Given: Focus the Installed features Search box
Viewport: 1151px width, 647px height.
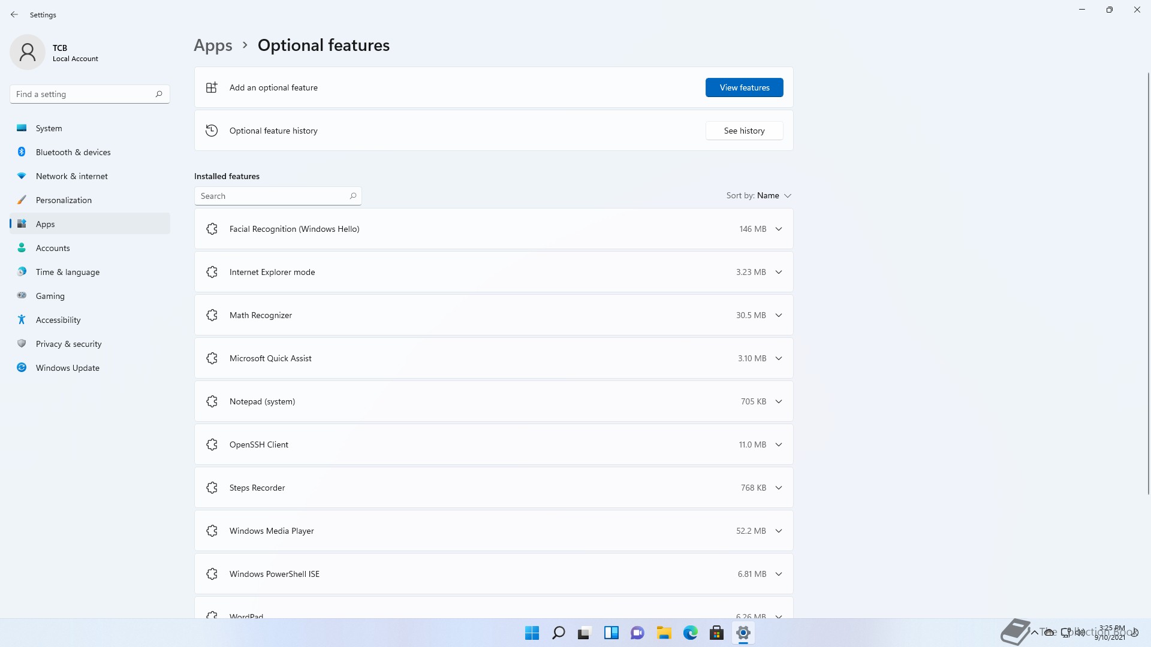Looking at the screenshot, I should coord(278,196).
